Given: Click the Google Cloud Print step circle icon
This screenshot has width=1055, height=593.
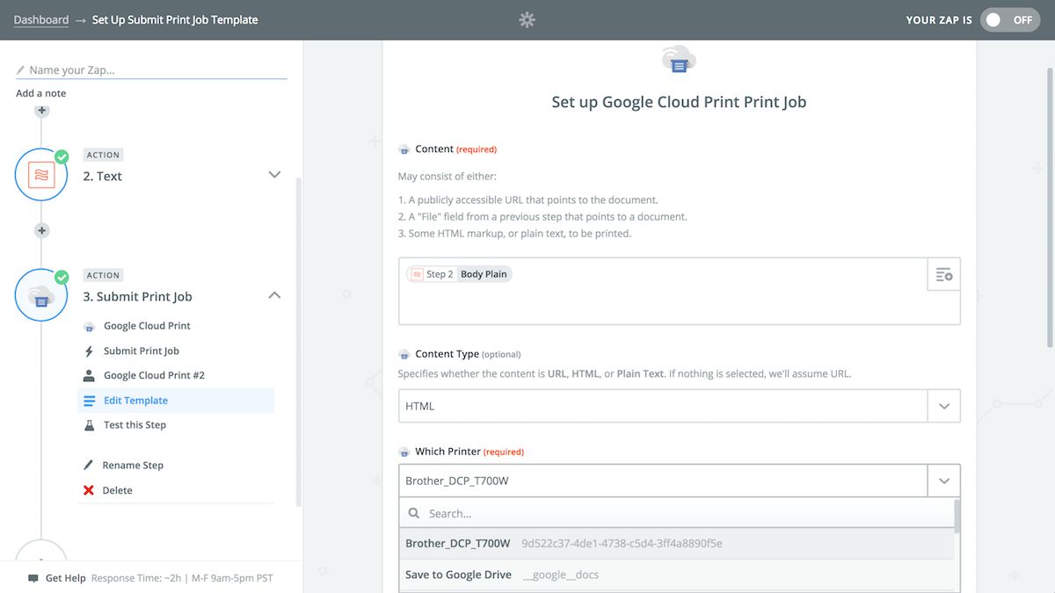Looking at the screenshot, I should pos(41,295).
